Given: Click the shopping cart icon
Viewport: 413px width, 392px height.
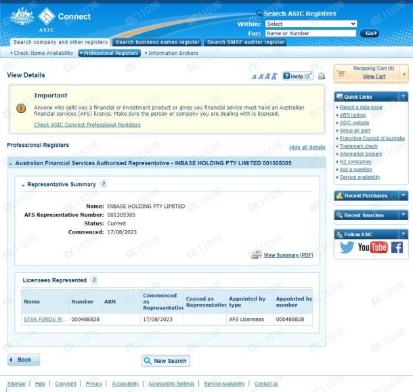Looking at the screenshot, I should click(341, 73).
